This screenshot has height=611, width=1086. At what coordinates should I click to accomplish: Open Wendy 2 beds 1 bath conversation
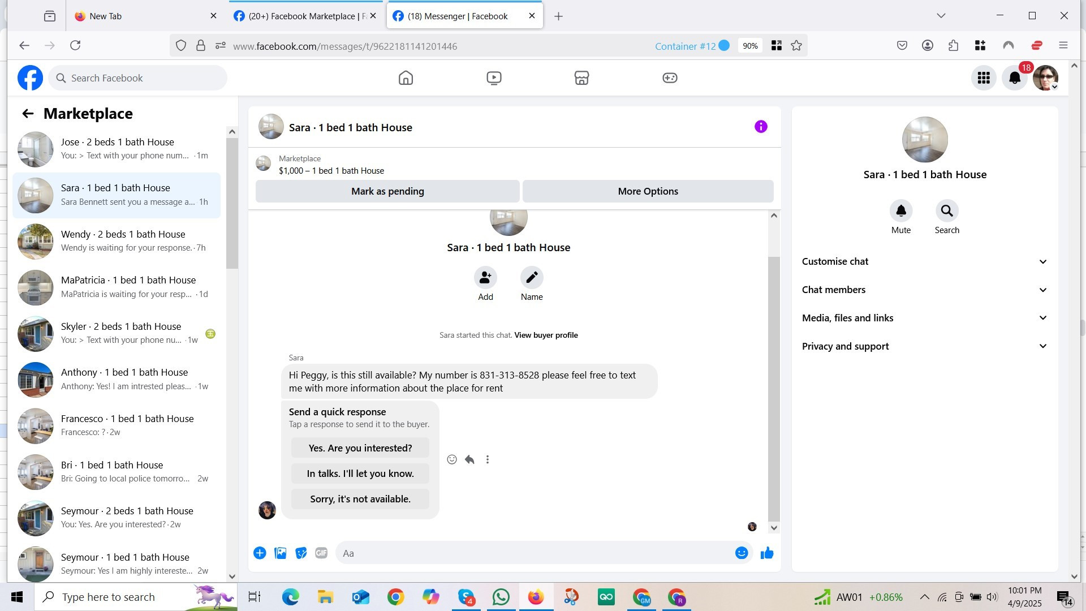click(x=117, y=242)
